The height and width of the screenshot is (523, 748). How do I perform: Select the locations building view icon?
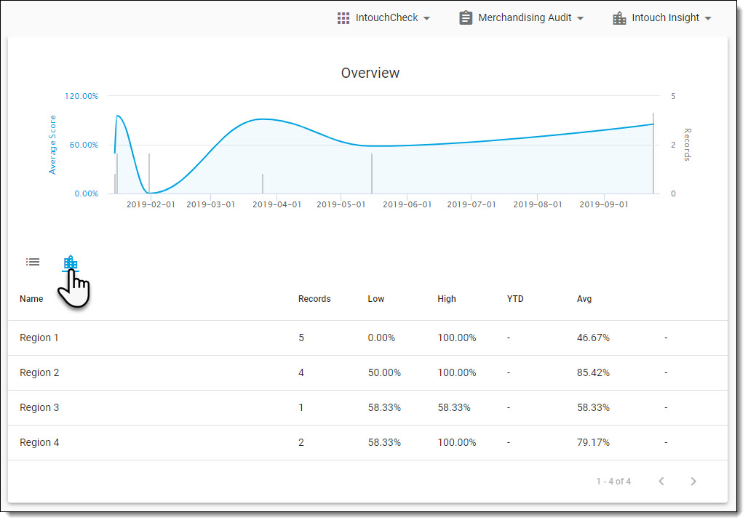pyautogui.click(x=70, y=263)
